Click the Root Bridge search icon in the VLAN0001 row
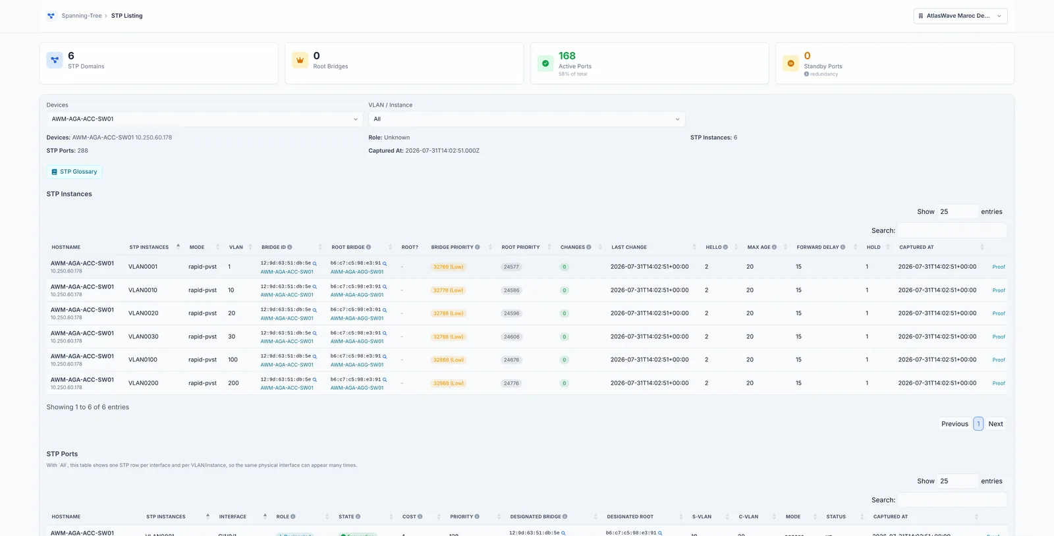Image resolution: width=1054 pixels, height=536 pixels. 385,263
